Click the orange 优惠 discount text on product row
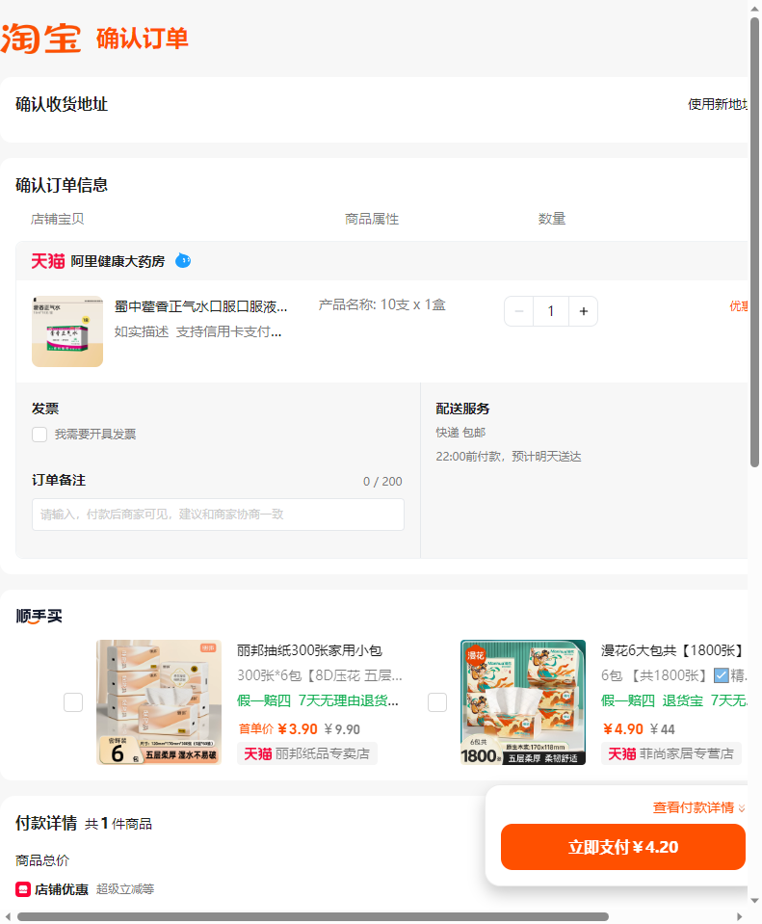762x924 pixels. pos(739,305)
